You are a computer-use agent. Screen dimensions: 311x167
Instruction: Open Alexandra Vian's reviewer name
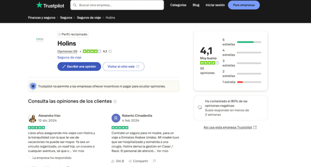pos(49,116)
